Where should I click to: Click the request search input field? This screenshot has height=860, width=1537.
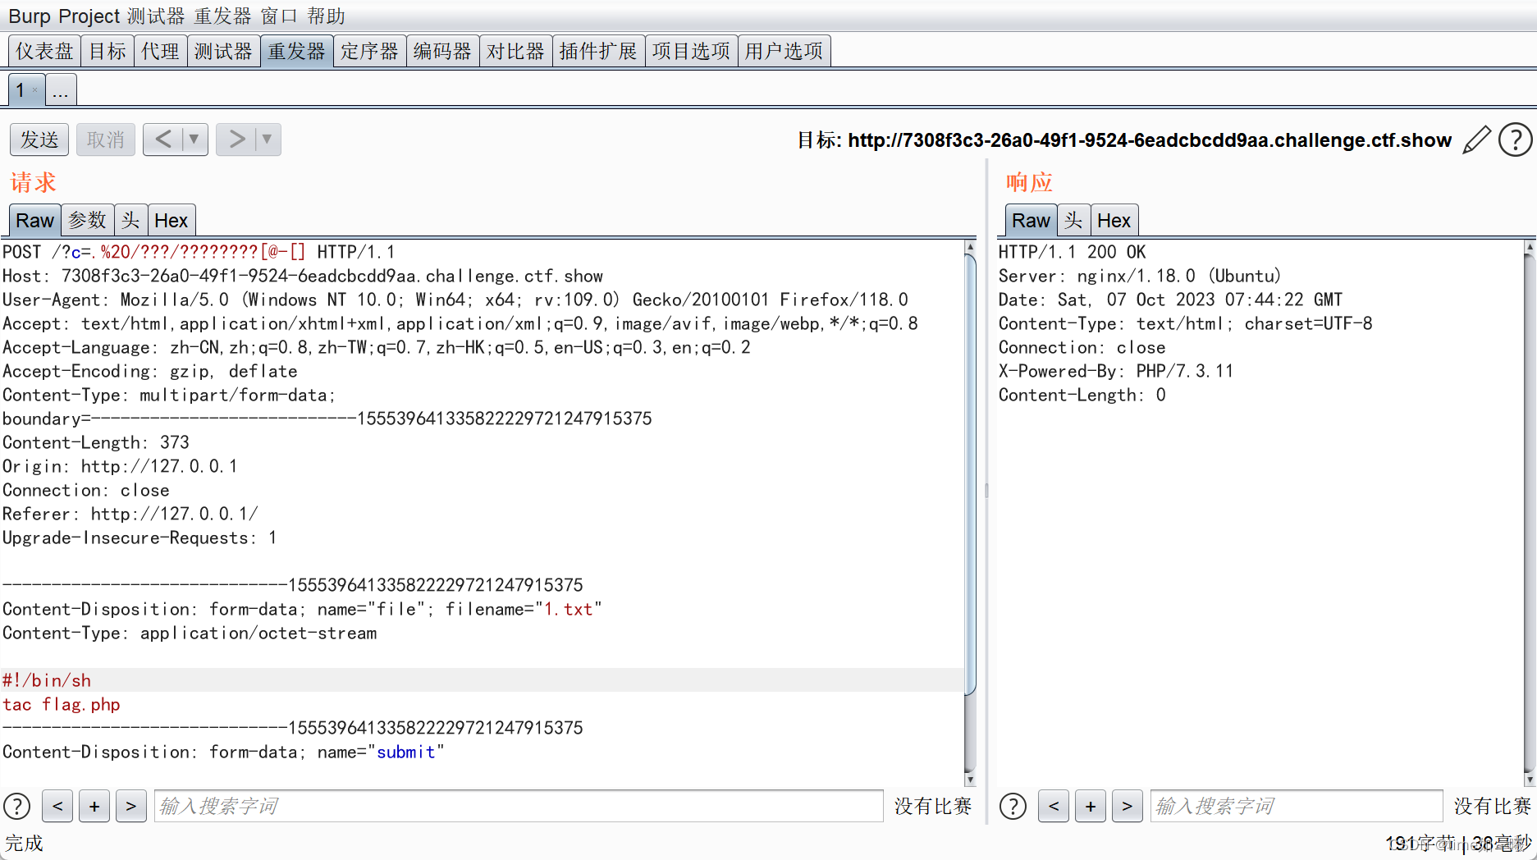(x=519, y=806)
